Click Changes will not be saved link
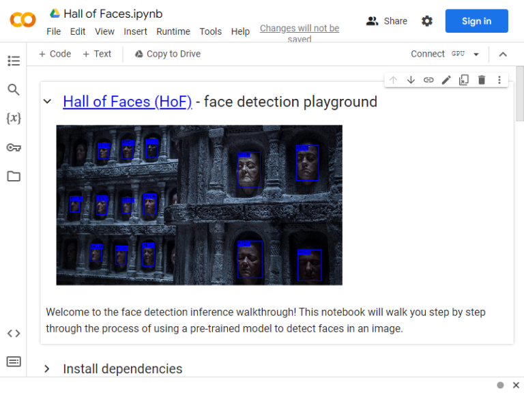 (x=300, y=33)
